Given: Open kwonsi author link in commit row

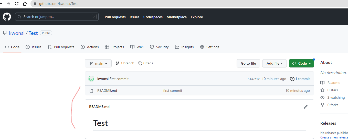Looking at the screenshot, I should pyautogui.click(x=103, y=79).
